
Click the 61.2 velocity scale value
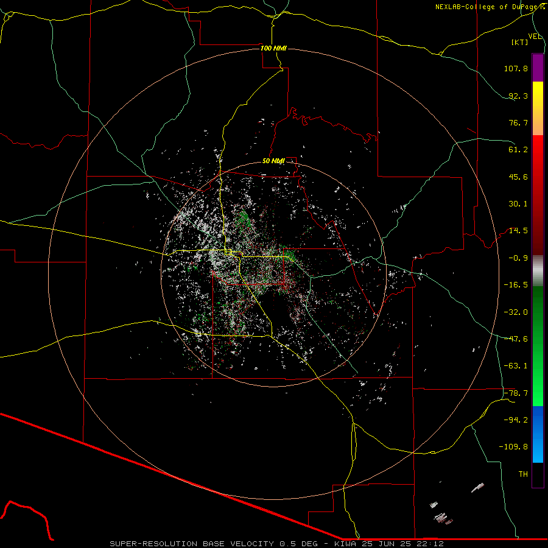tap(518, 150)
